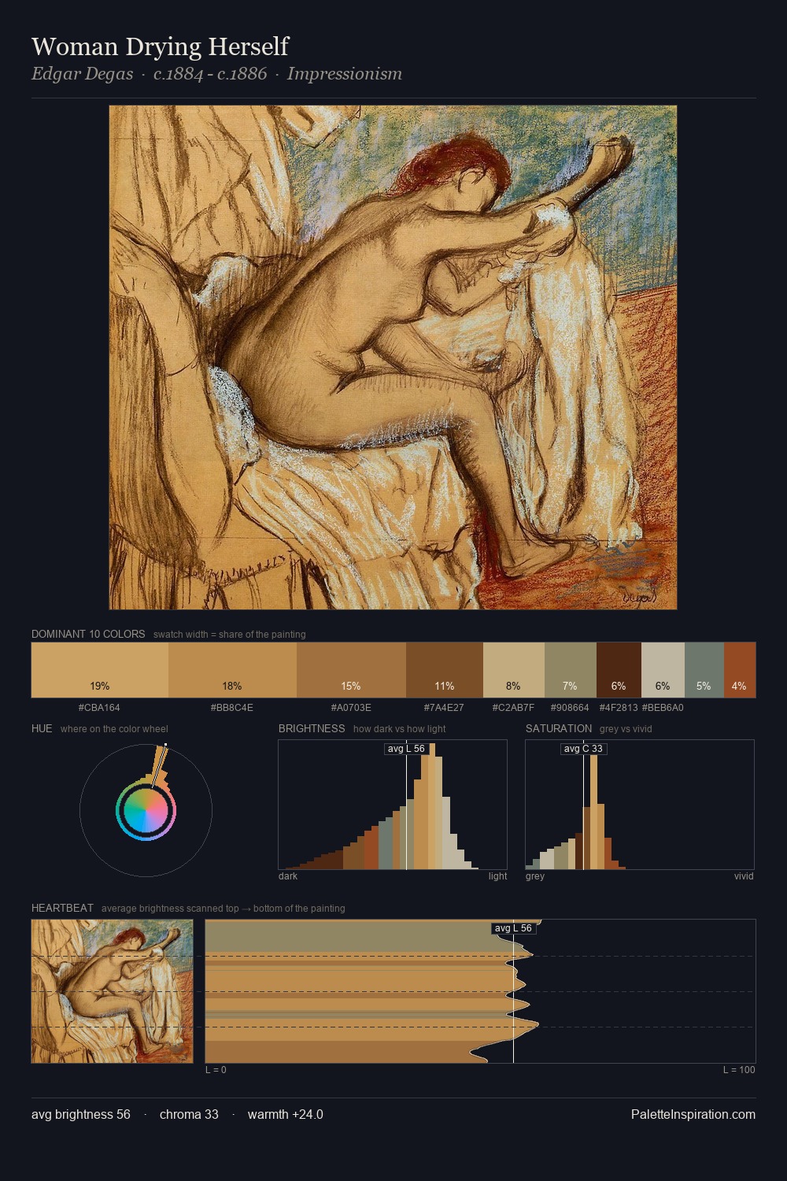
Task: Click the BRIGHTNESS section heading
Action: pyautogui.click(x=312, y=728)
